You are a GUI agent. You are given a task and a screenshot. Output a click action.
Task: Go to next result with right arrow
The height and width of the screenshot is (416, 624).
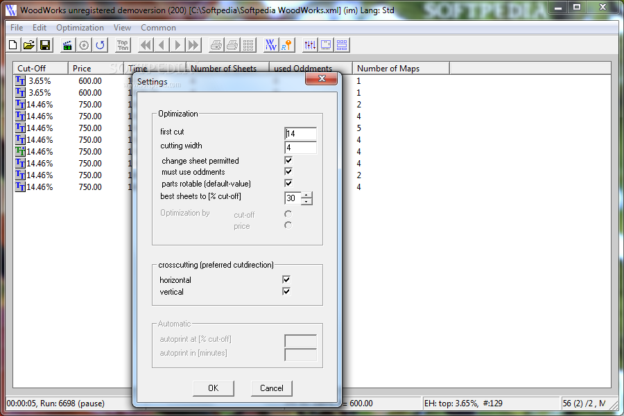[x=177, y=45]
